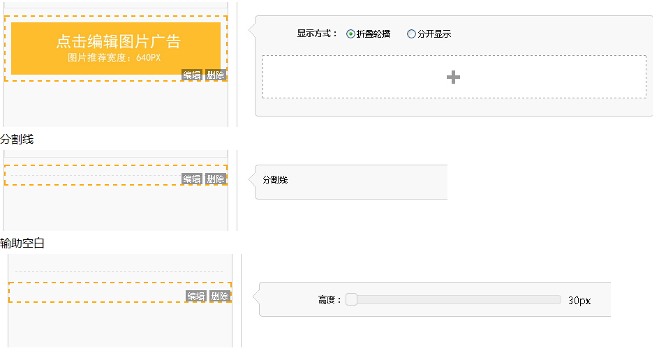Select the 折叠轮播 display mode radio
Screen dimensions: 659x353
[x=351, y=33]
